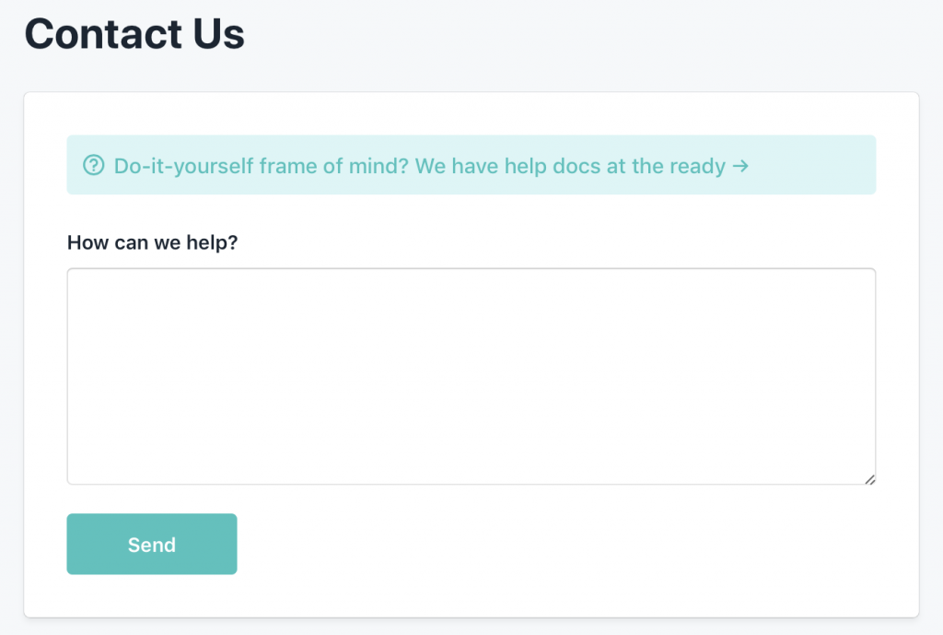This screenshot has width=943, height=635.
Task: Focus the How can we help textarea
Action: click(x=471, y=376)
